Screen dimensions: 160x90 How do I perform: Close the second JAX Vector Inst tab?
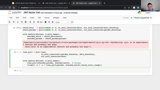[69, 3]
